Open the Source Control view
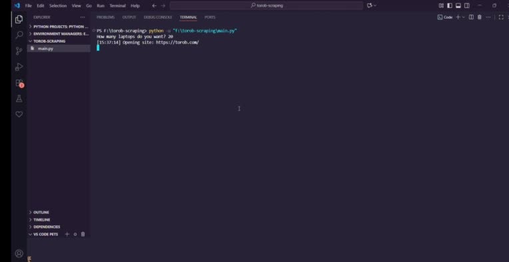 (x=19, y=51)
